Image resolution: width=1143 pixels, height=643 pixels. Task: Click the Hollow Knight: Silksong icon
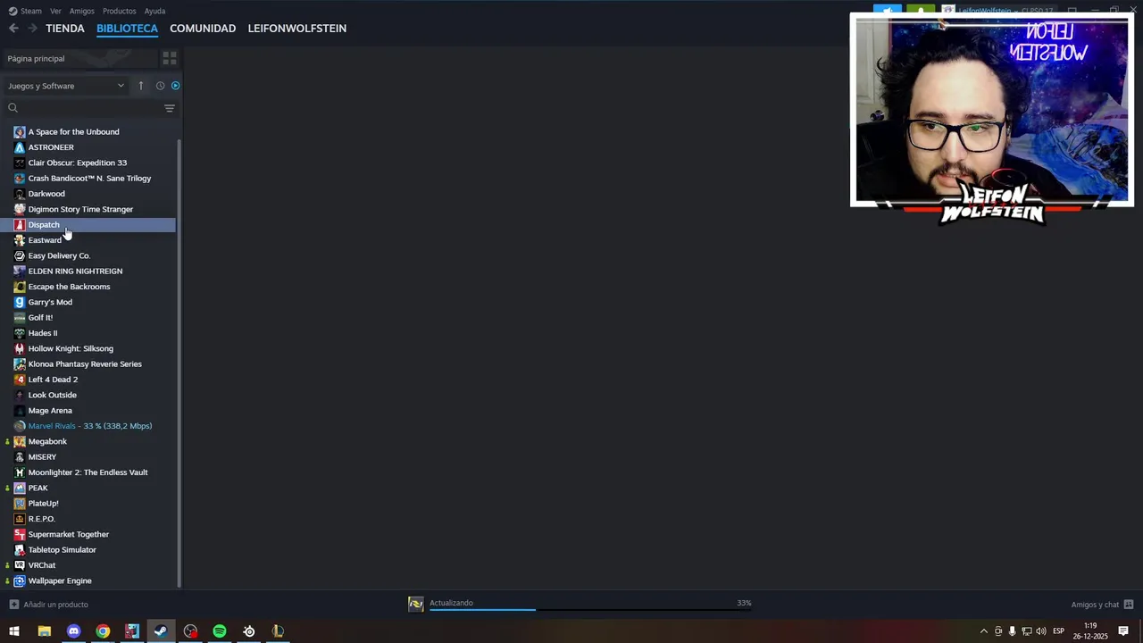point(20,348)
